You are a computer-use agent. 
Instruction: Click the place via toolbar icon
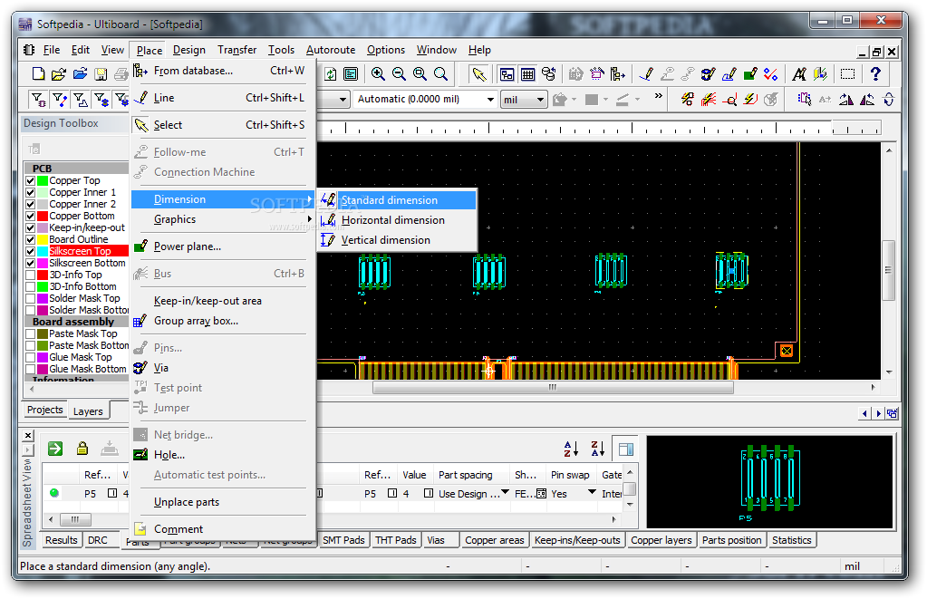[x=708, y=74]
